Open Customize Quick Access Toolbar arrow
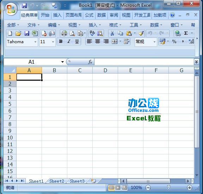Viewport: 203px width, 194px height. [x=65, y=6]
